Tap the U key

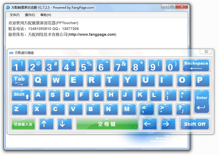pyautogui.click(x=148, y=81)
